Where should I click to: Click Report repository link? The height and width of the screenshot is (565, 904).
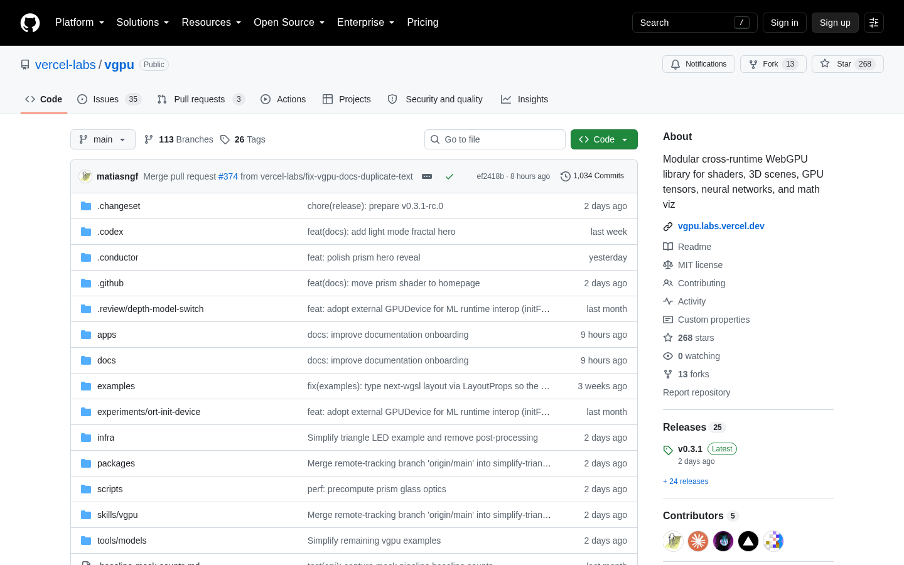pyautogui.click(x=696, y=392)
